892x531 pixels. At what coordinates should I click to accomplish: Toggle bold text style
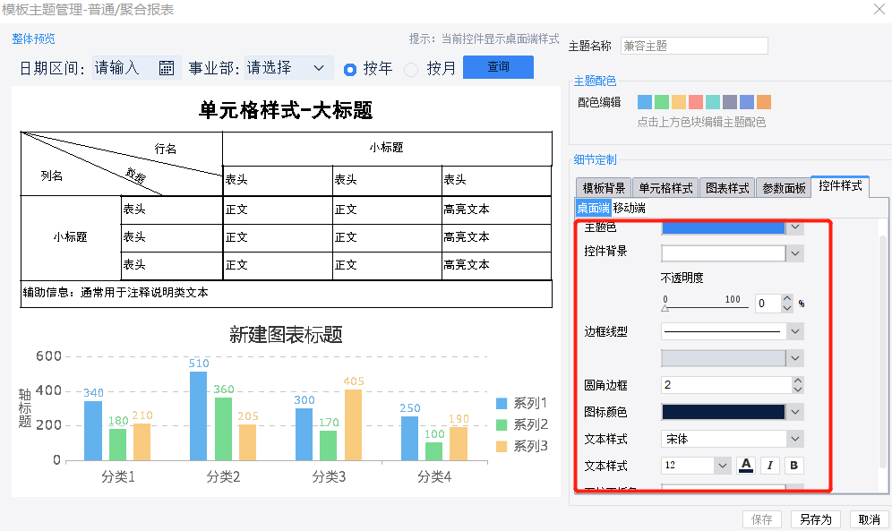click(793, 466)
